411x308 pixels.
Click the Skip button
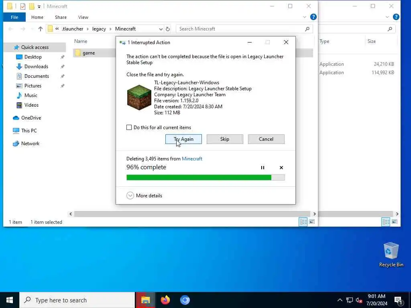pyautogui.click(x=225, y=139)
